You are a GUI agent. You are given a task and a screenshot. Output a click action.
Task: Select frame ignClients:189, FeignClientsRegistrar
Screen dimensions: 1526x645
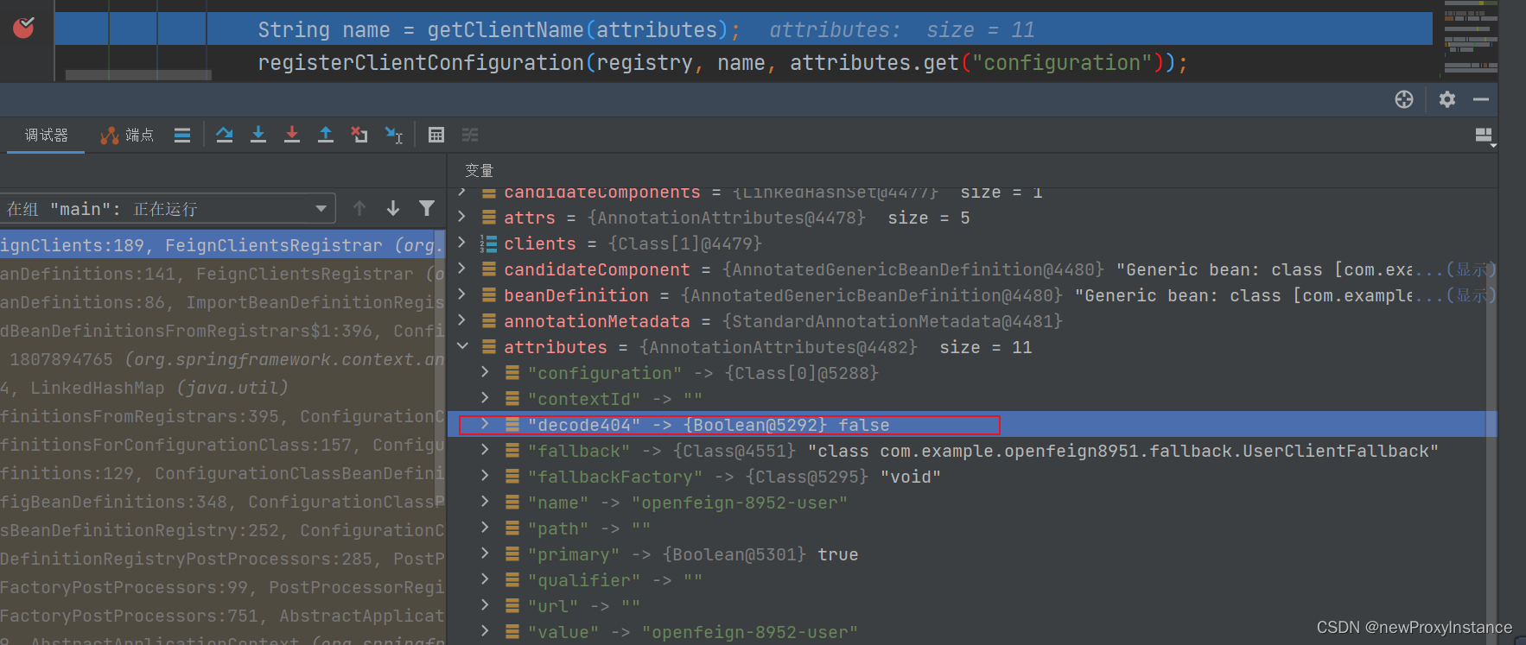222,245
